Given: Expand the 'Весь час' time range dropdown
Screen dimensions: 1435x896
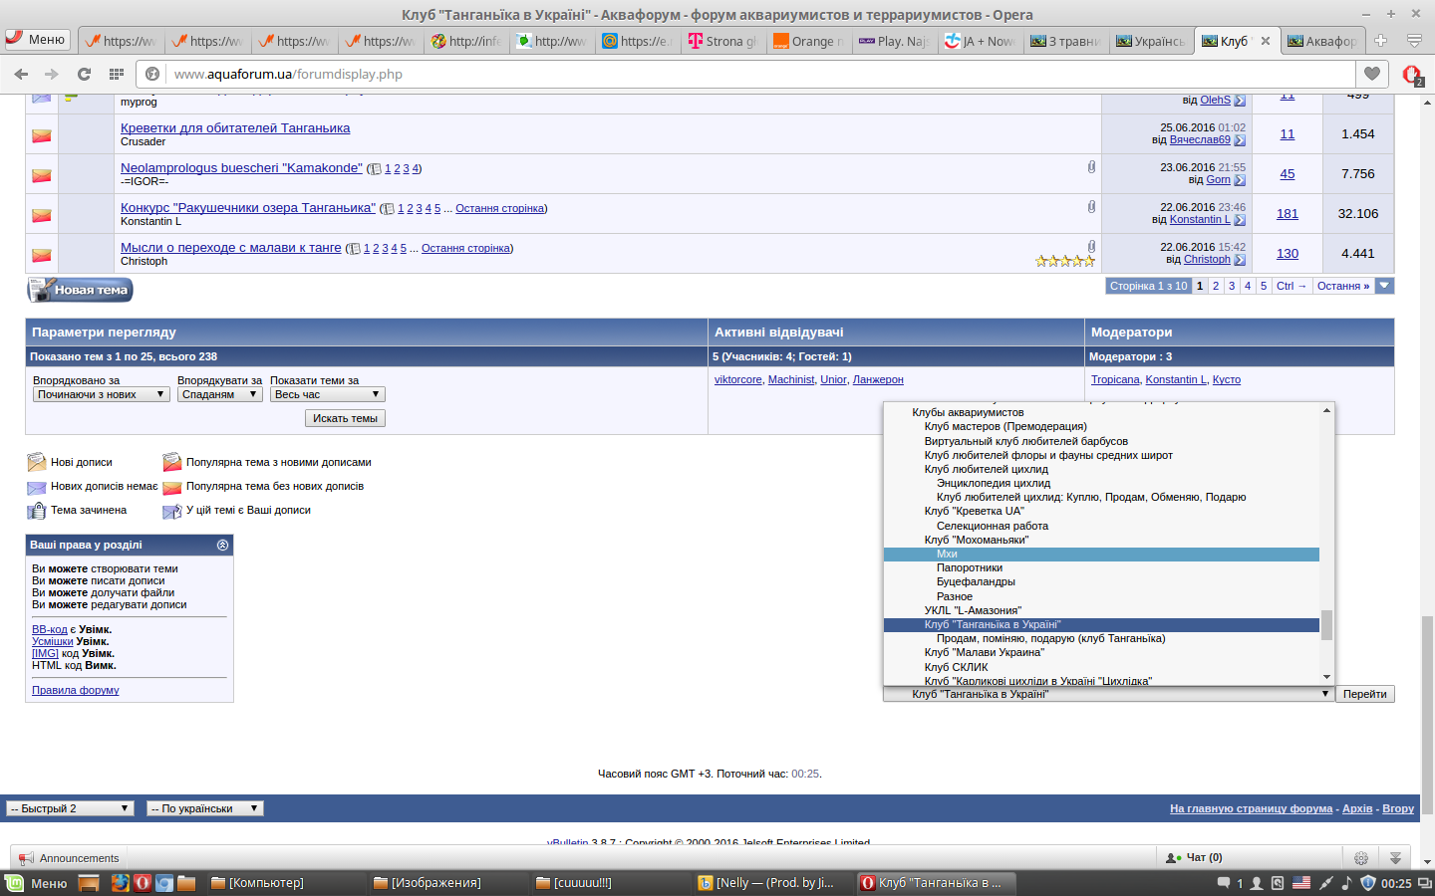Looking at the screenshot, I should click(x=327, y=394).
